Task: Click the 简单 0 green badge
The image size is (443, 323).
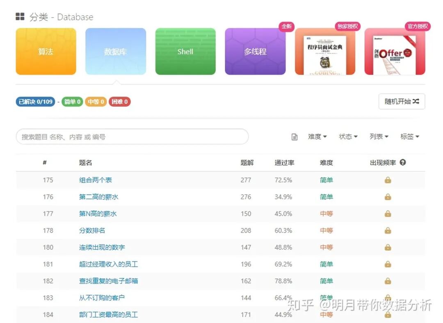Action: tap(72, 102)
